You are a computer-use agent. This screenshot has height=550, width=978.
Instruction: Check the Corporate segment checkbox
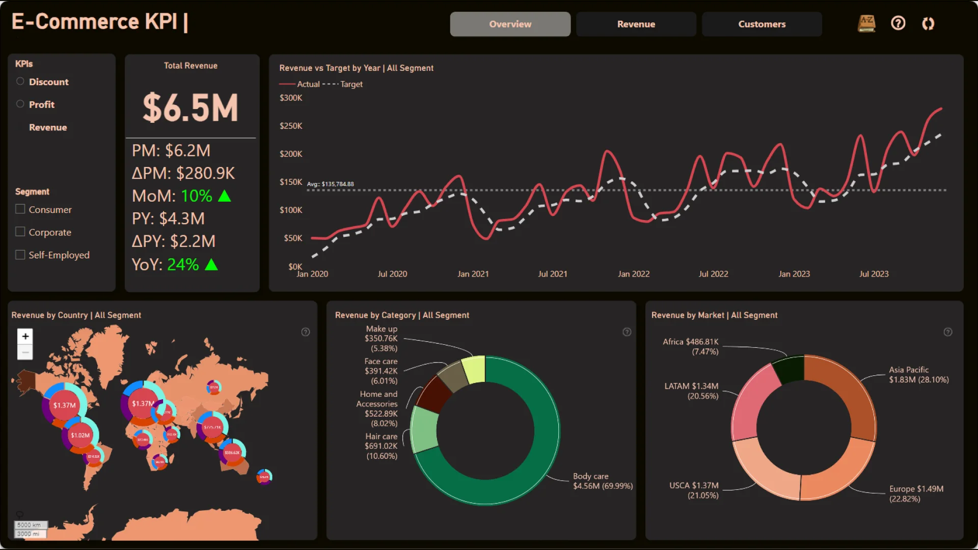20,232
